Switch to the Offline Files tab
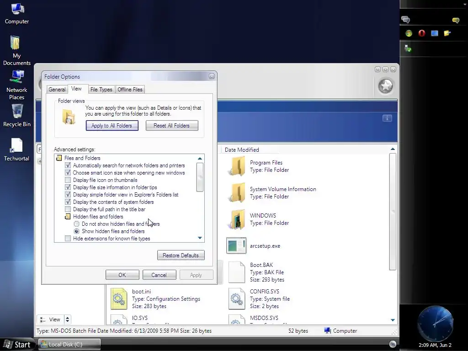The width and height of the screenshot is (468, 351). (130, 90)
